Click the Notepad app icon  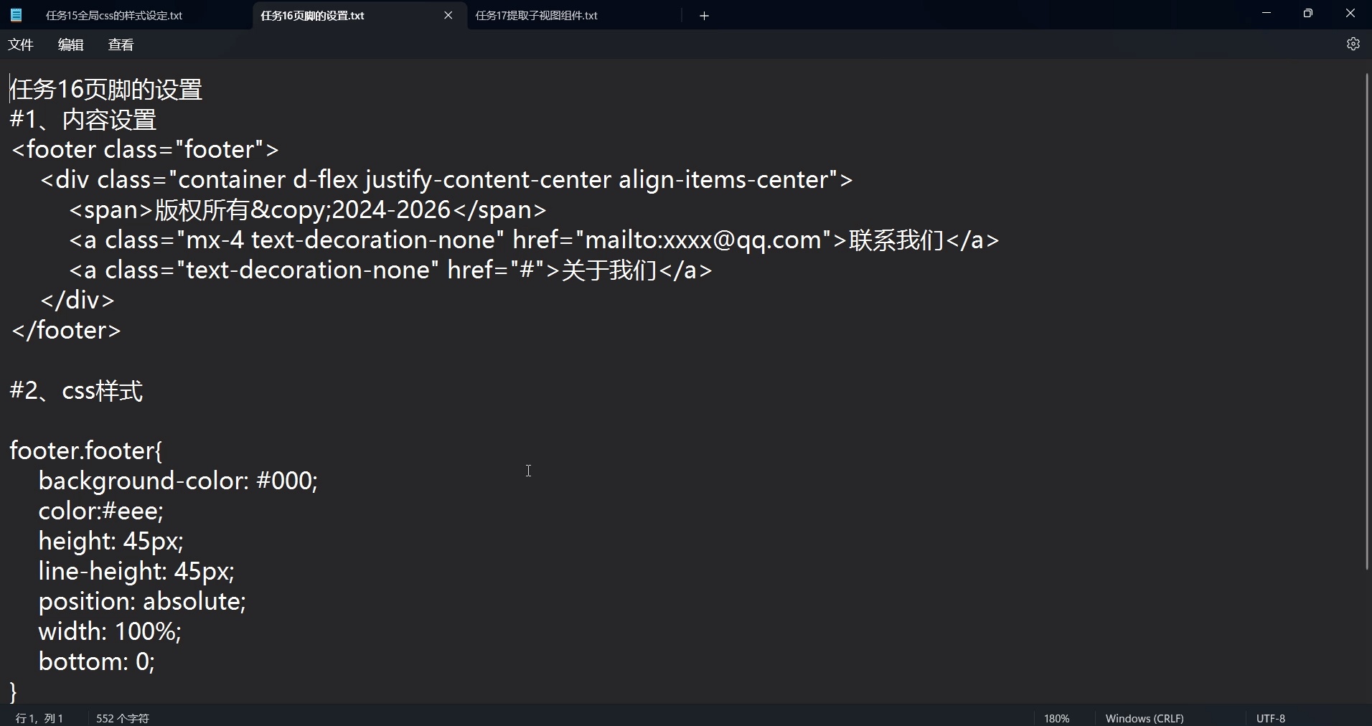16,14
